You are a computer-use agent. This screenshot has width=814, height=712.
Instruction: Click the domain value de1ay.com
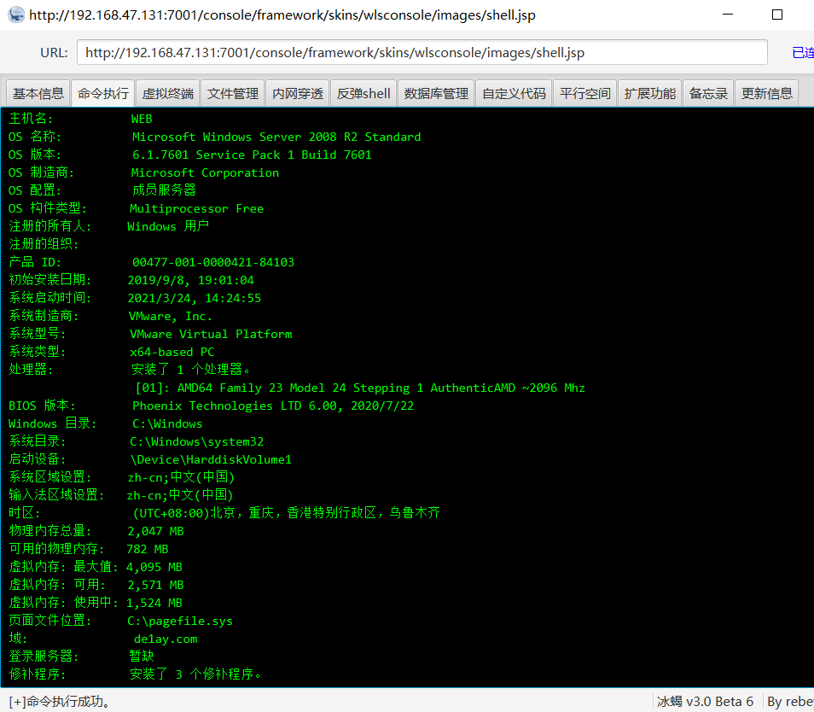pyautogui.click(x=166, y=639)
